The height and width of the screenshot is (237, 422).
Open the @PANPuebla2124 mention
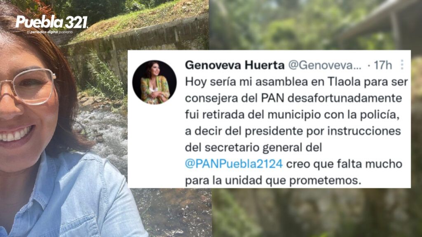point(234,164)
